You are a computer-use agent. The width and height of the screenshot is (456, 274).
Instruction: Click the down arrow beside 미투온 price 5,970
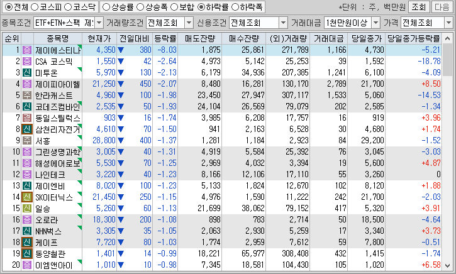[x=121, y=73]
